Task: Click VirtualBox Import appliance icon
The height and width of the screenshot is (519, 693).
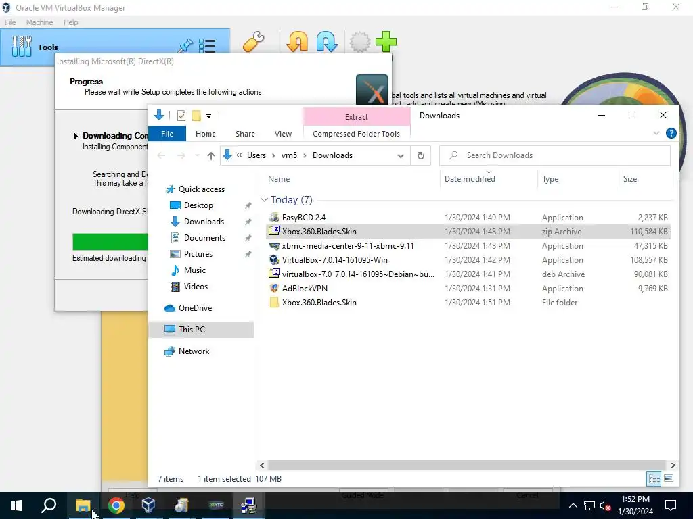Action: click(x=297, y=43)
